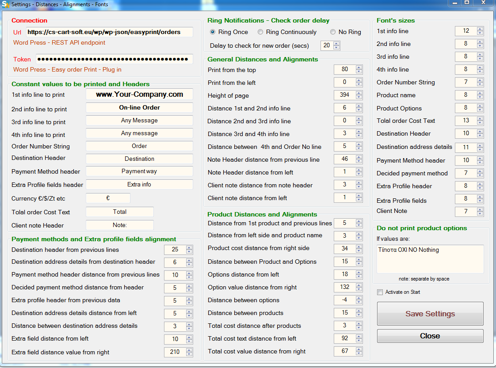Click the Token password field

(114, 59)
